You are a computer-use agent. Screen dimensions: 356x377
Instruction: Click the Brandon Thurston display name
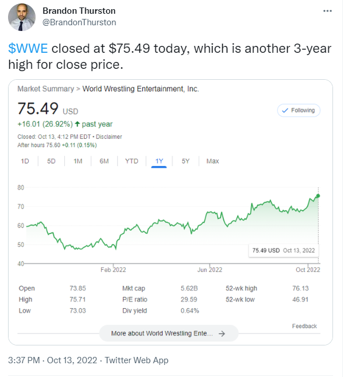(79, 11)
